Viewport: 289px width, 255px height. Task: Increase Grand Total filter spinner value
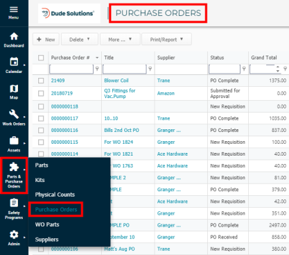tap(278, 67)
